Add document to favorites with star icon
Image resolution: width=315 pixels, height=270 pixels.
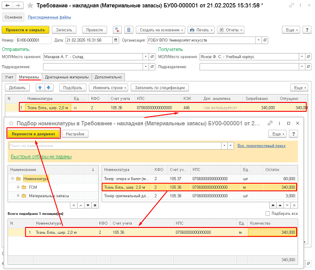coord(29,5)
